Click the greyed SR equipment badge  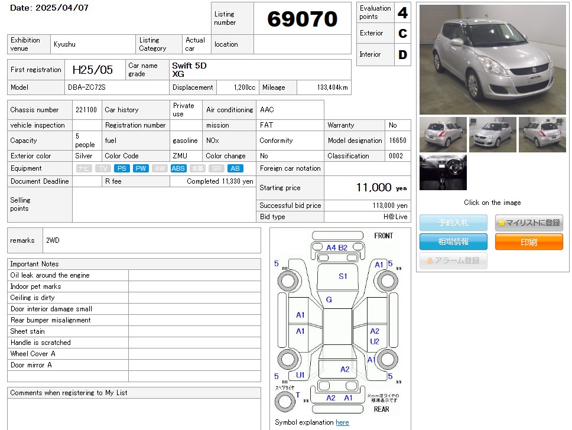tap(216, 168)
